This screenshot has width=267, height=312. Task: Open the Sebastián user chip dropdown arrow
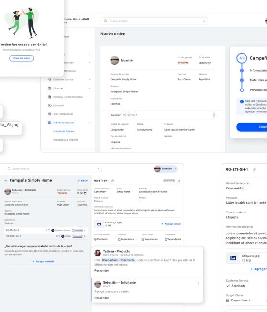(x=175, y=169)
